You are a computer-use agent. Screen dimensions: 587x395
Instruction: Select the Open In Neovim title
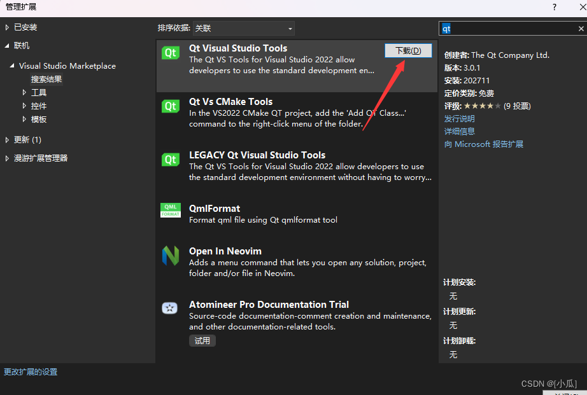click(x=225, y=251)
